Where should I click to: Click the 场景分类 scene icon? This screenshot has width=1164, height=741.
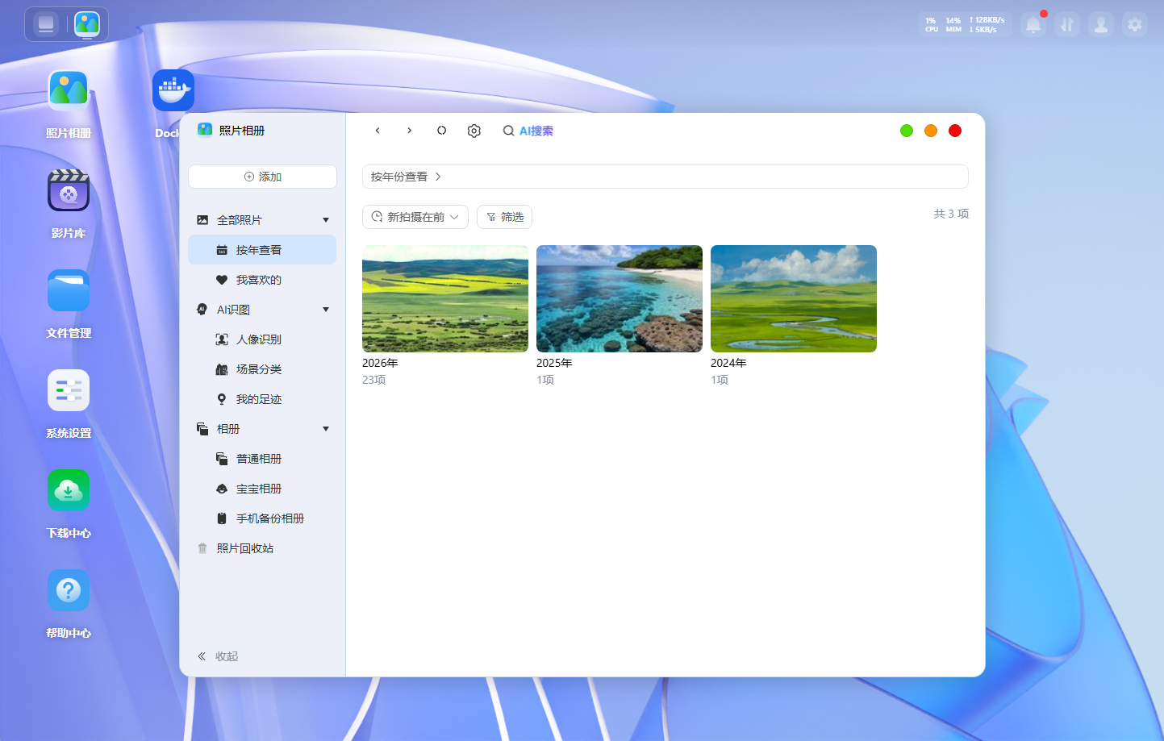tap(222, 369)
